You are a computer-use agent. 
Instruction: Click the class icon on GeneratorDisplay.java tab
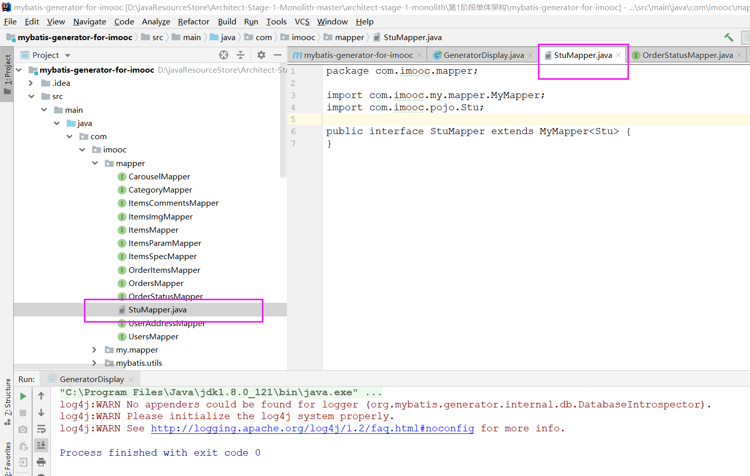[437, 55]
